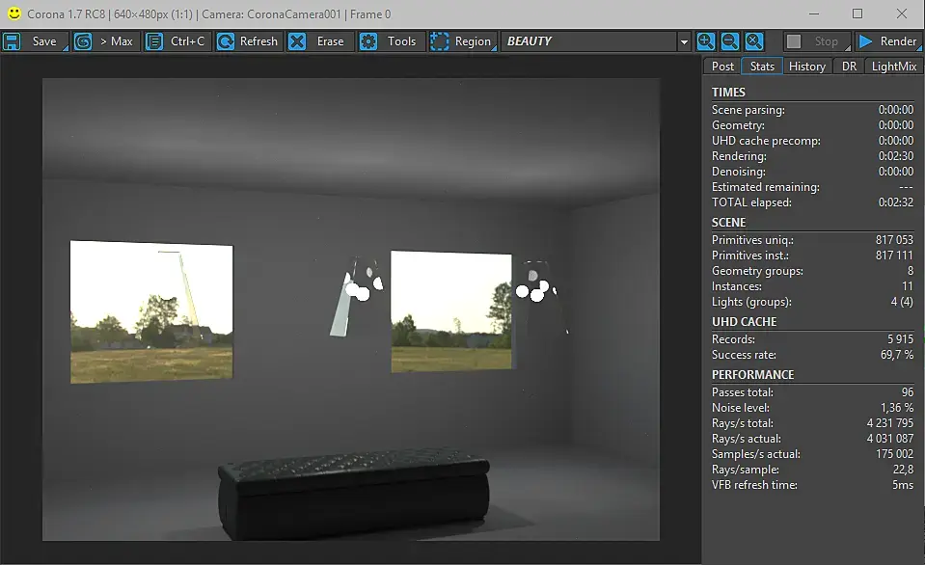
Task: Select the Stats tab
Action: coord(762,67)
